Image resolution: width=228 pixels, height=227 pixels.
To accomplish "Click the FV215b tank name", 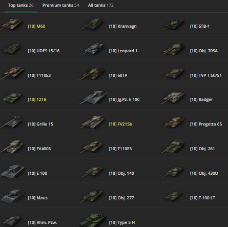I will (x=120, y=124).
